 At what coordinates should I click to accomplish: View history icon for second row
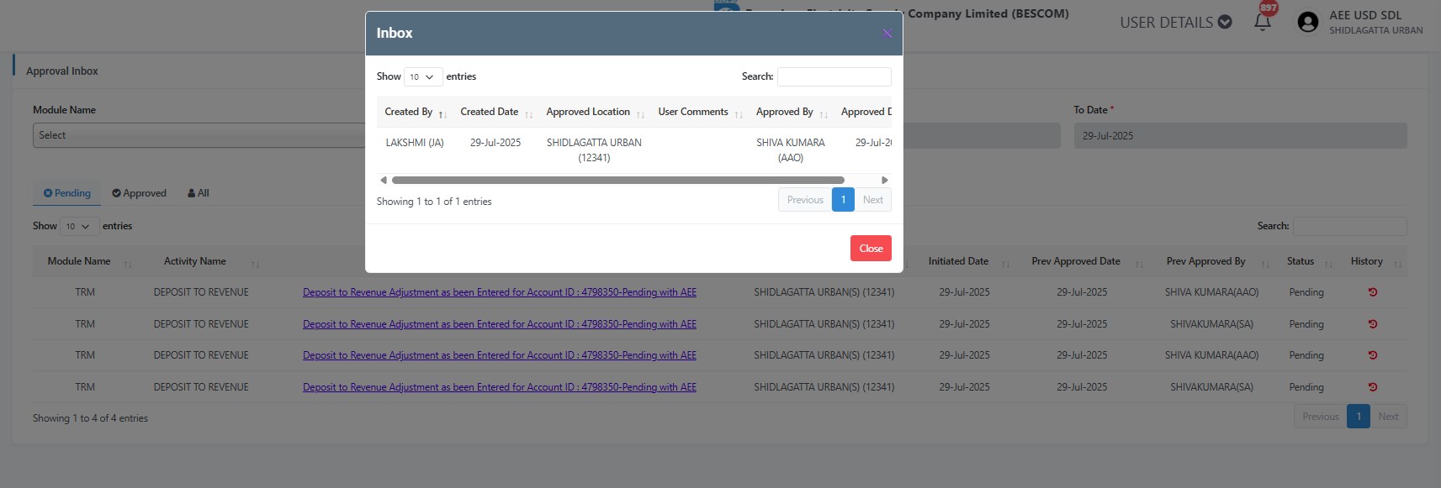coord(1373,324)
